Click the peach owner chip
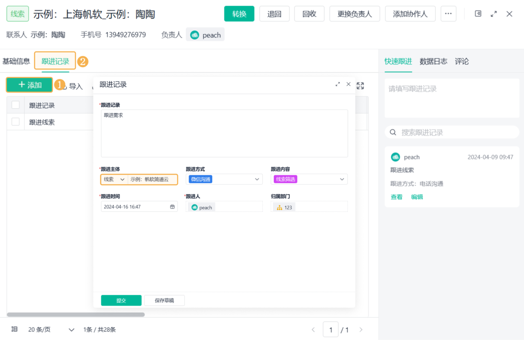The height and width of the screenshot is (340, 524). 205,35
